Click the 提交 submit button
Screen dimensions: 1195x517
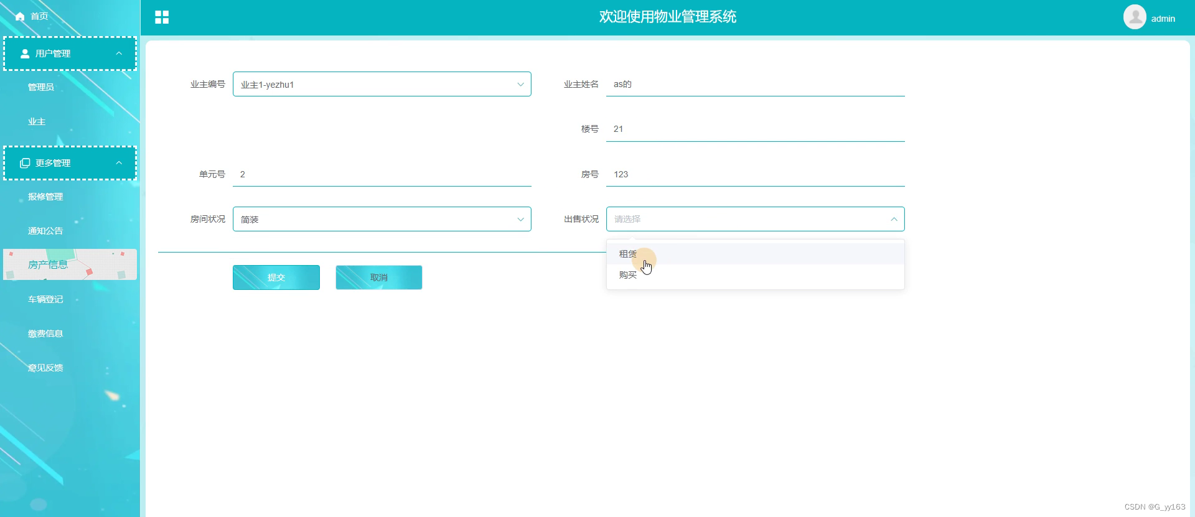coord(276,277)
